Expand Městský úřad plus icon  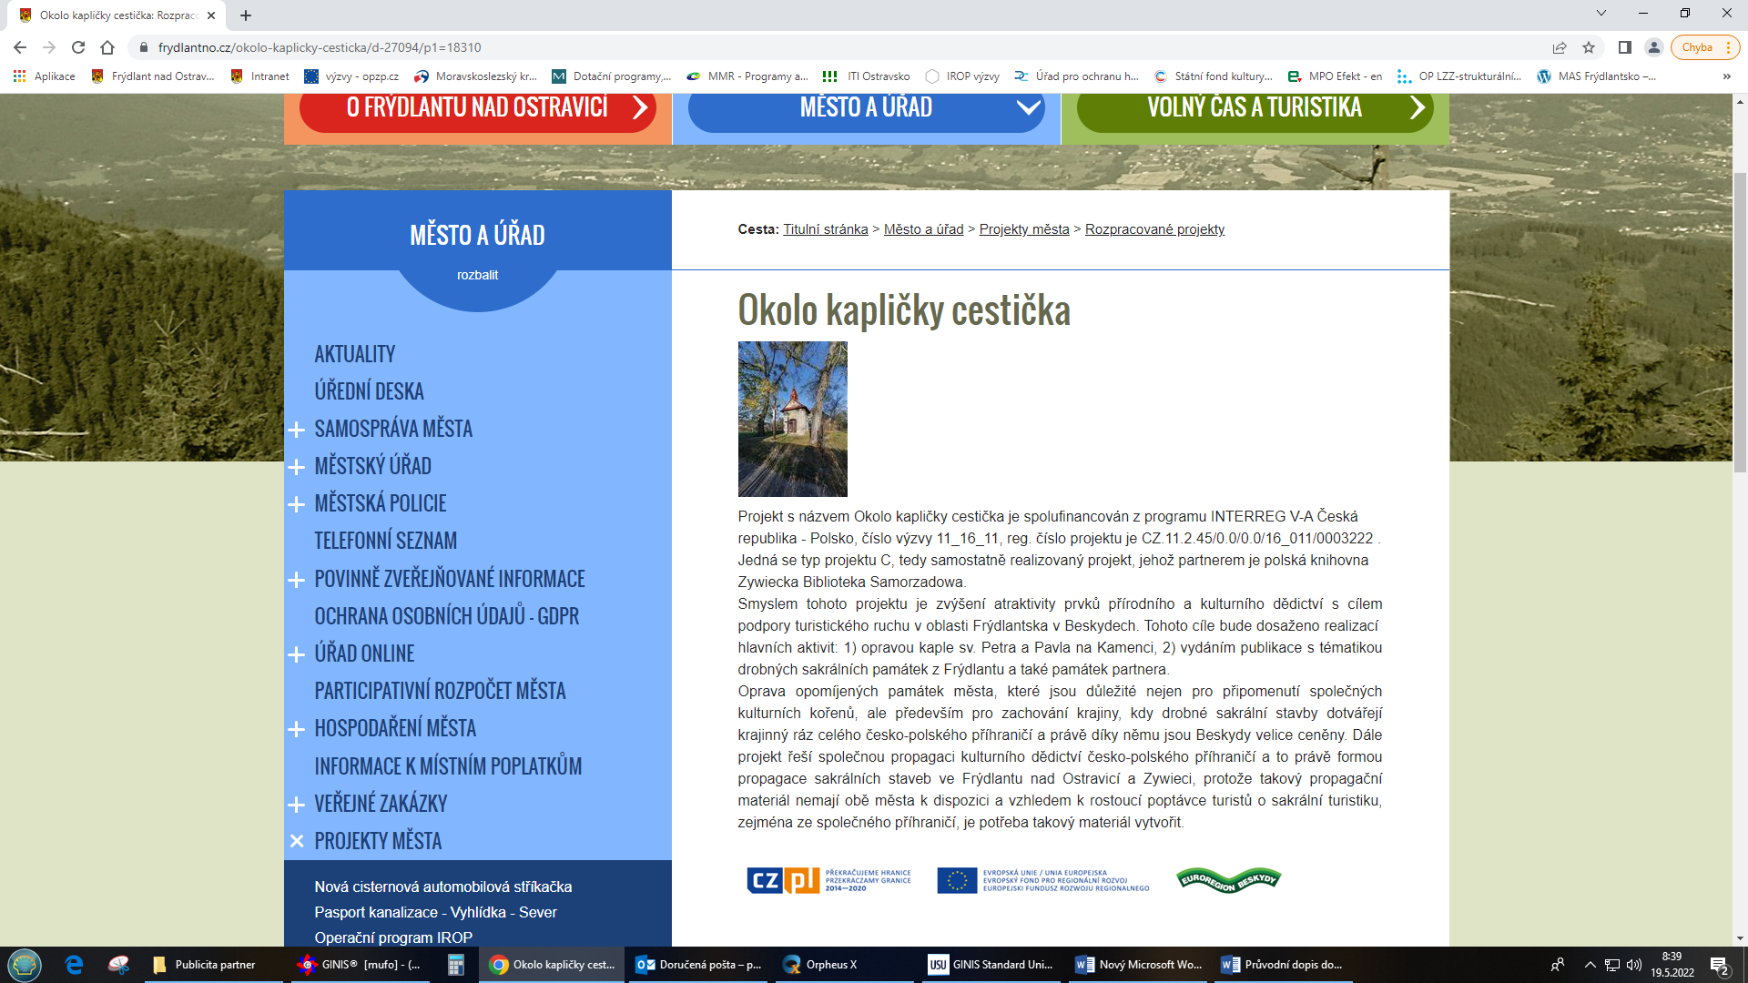(x=296, y=467)
